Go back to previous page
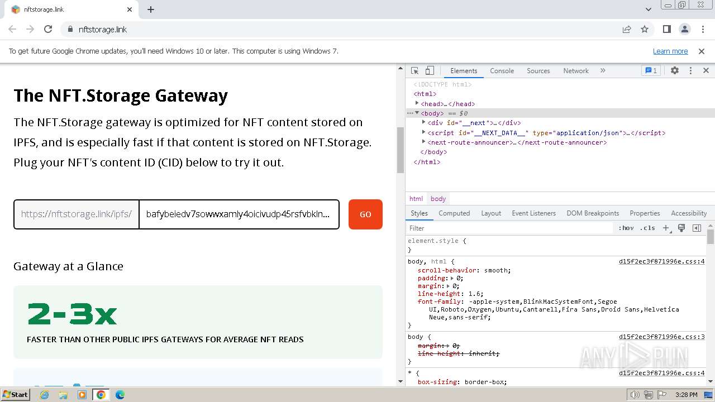 12,29
